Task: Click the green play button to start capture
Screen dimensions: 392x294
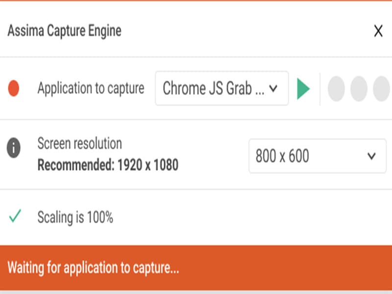Action: coord(303,89)
